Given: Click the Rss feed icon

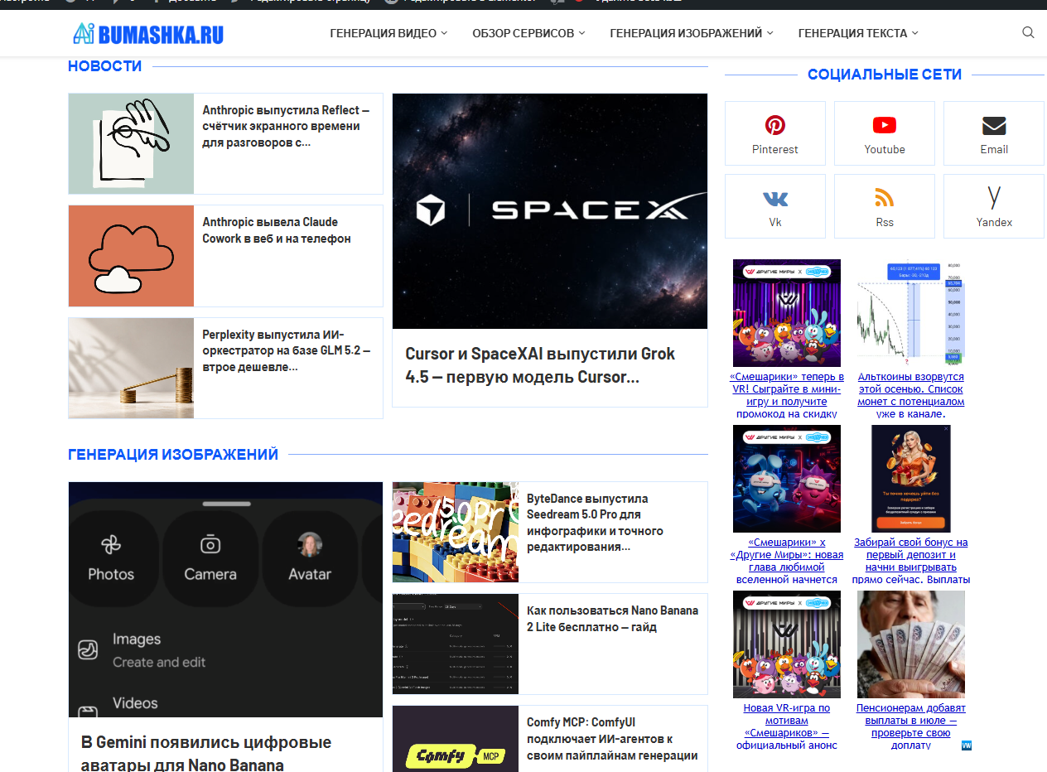Looking at the screenshot, I should click(885, 198).
